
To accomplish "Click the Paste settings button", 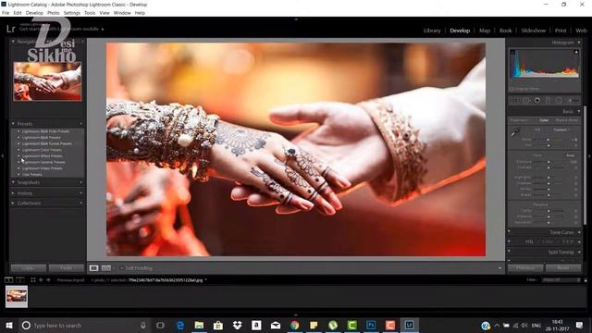I will [67, 268].
